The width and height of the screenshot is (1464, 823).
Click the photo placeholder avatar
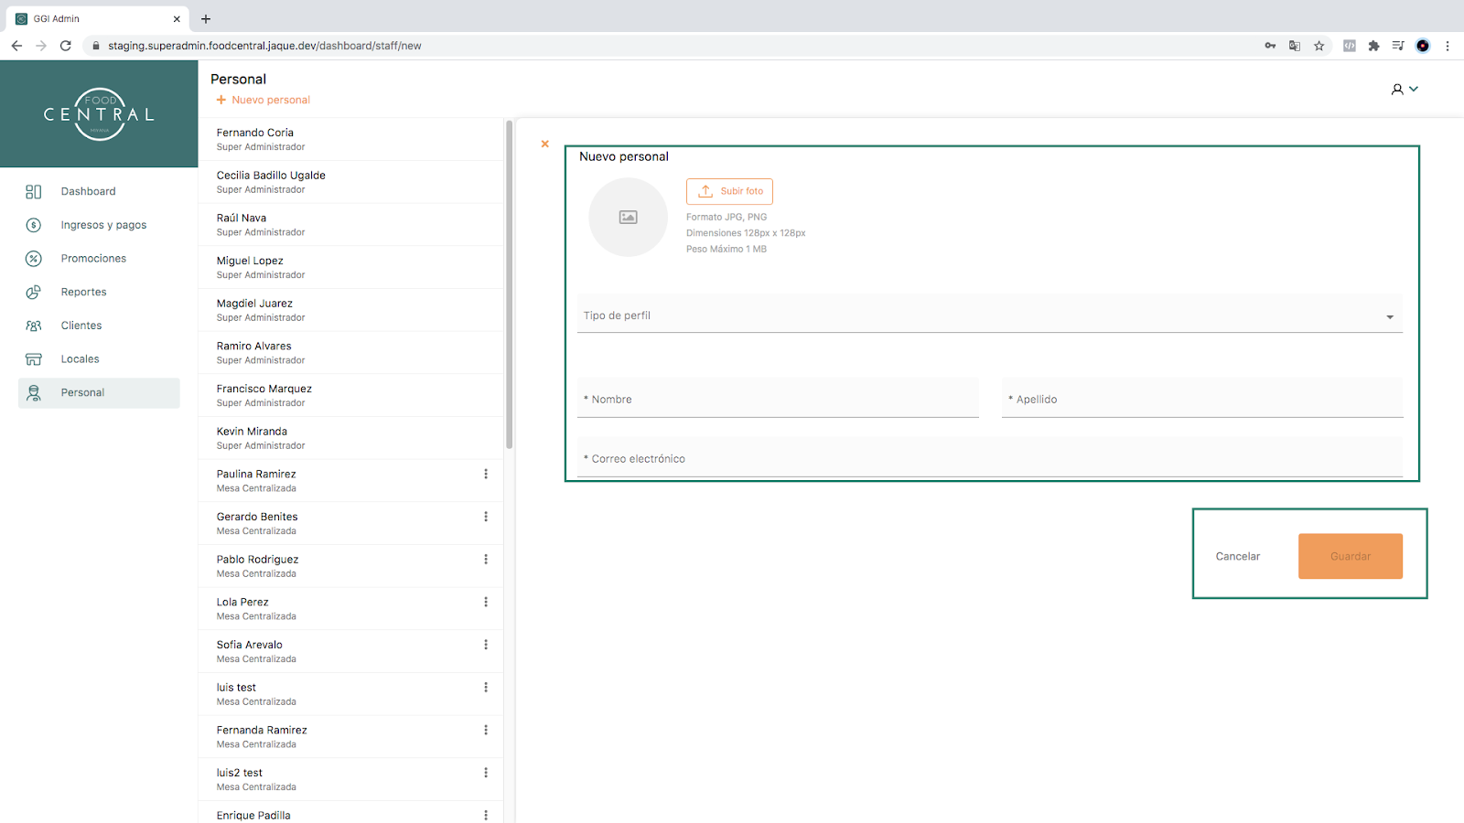coord(628,217)
